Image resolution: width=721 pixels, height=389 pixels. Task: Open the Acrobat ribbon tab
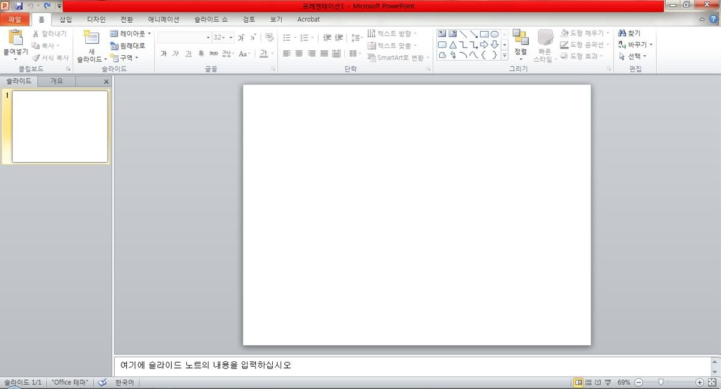click(308, 19)
